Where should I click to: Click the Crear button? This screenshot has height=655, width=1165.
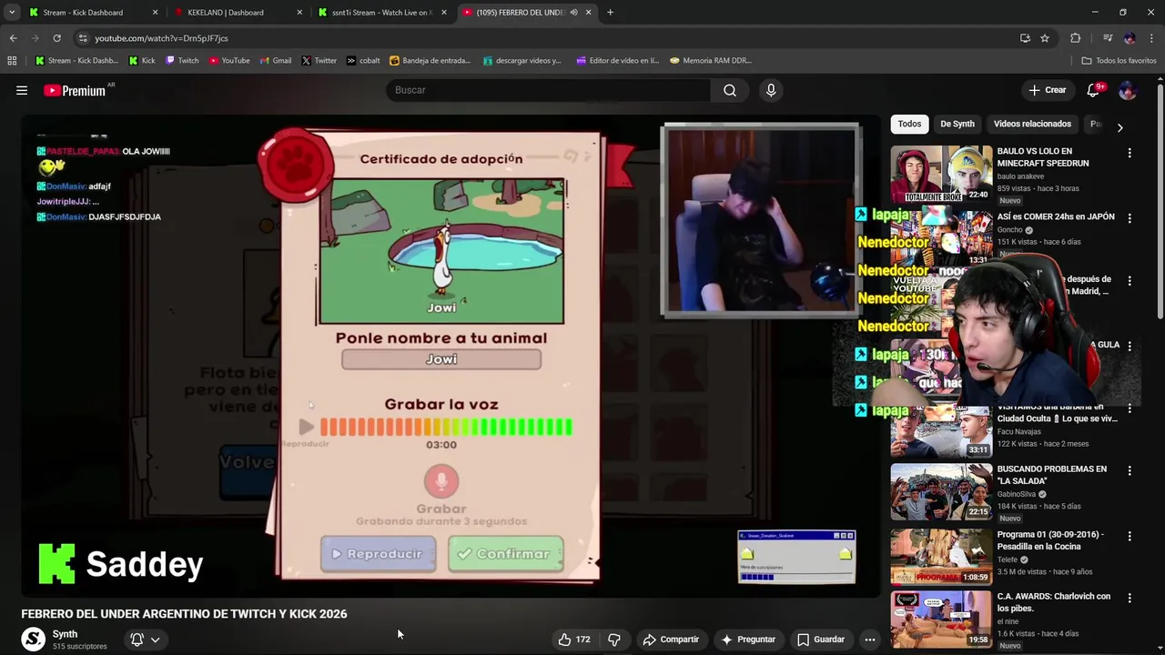1047,90
